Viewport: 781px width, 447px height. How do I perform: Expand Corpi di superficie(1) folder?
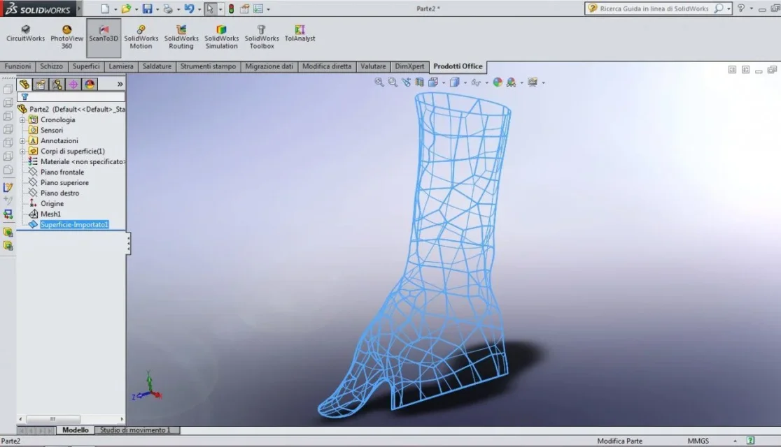click(x=22, y=151)
